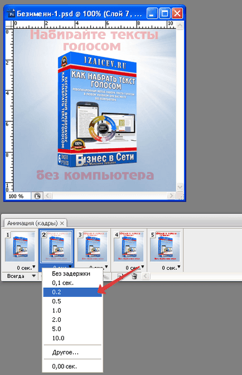This screenshot has width=242, height=375.
Task: Select animation frame 4 thumbnail
Action: coord(129,246)
